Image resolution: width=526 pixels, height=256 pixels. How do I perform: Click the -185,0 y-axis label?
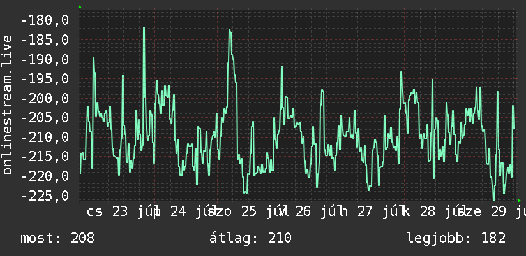pyautogui.click(x=45, y=40)
